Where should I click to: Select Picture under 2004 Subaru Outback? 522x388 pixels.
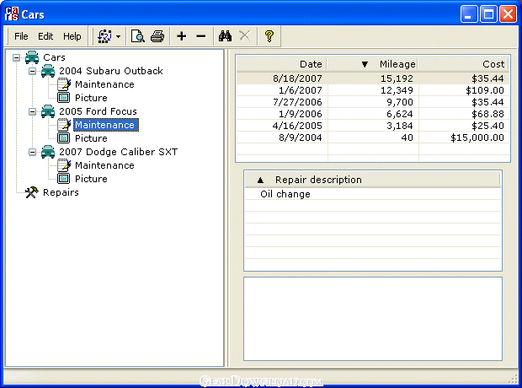pos(91,98)
